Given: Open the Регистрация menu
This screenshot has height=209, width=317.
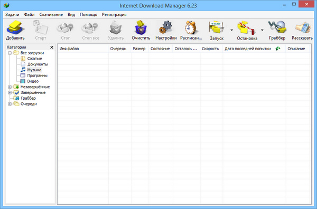Looking at the screenshot, I should tap(114, 15).
